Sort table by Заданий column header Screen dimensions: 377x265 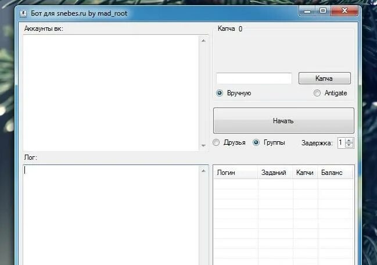point(275,173)
